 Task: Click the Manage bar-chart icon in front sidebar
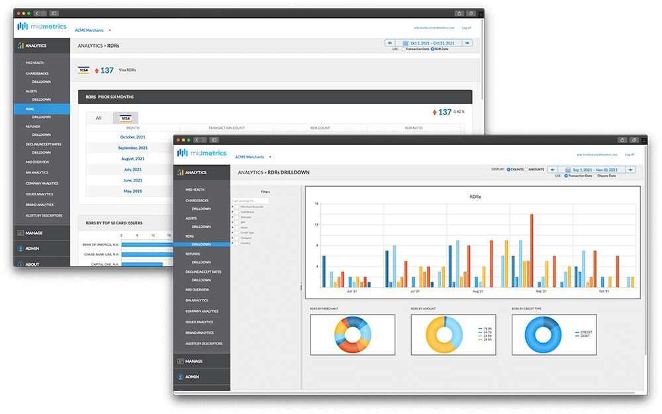coord(179,361)
